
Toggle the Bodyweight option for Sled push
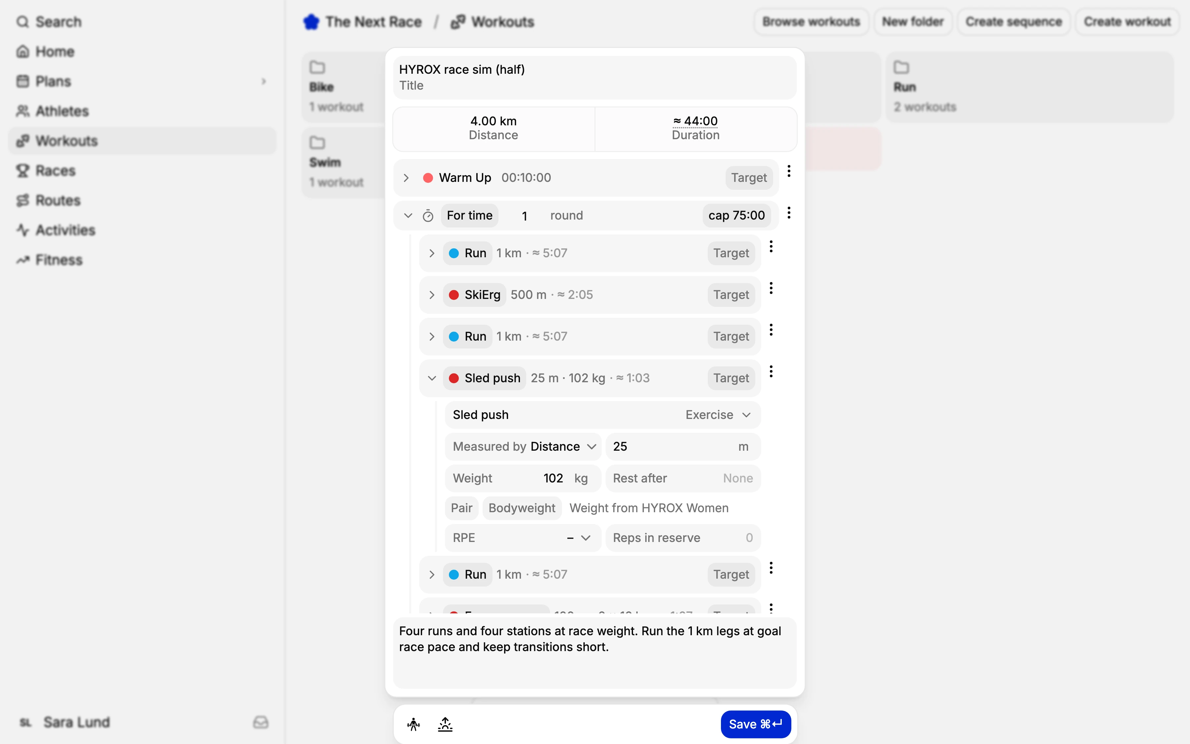522,508
